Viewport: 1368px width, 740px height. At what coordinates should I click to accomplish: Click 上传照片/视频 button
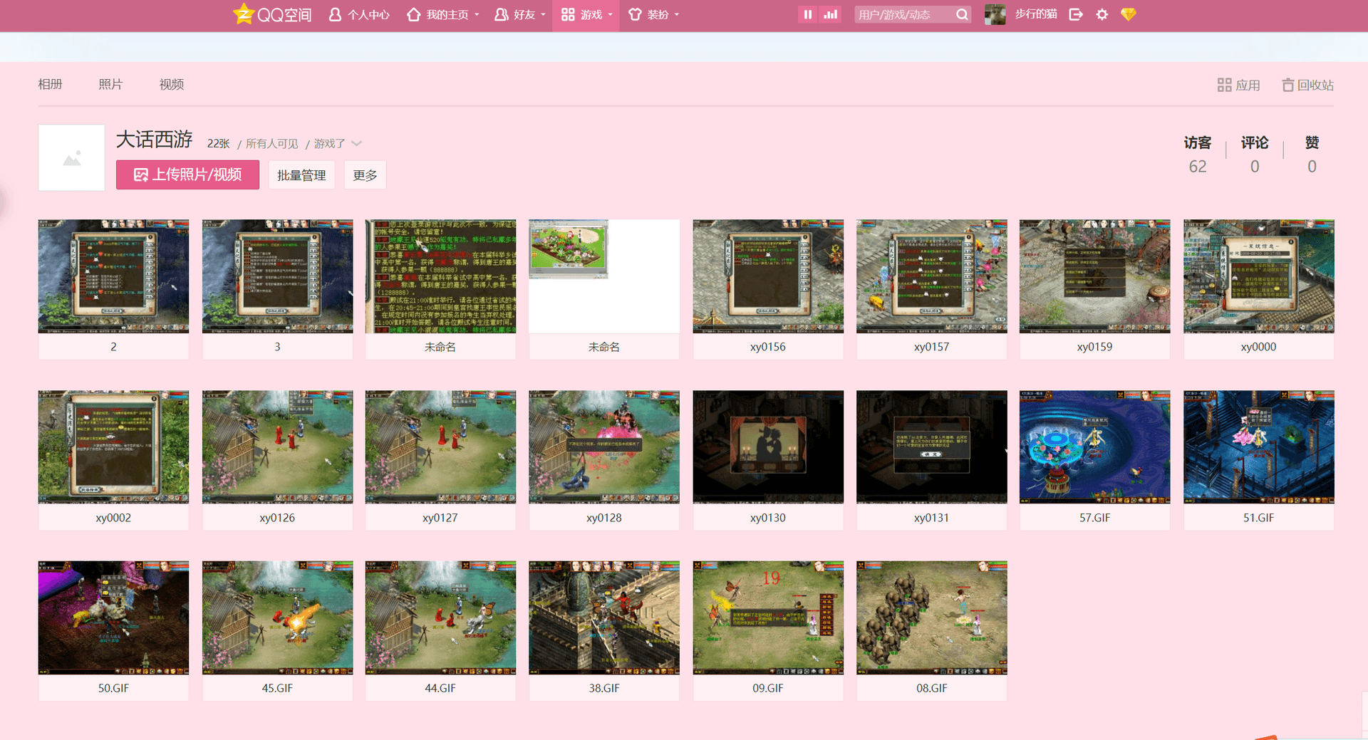(x=187, y=174)
